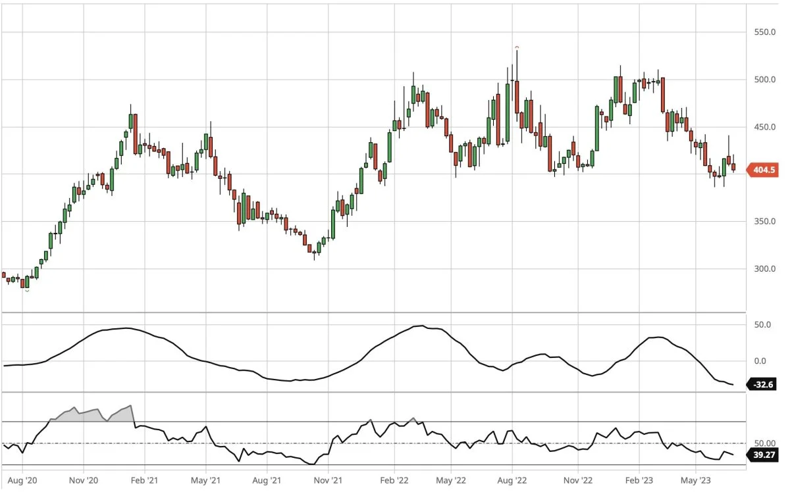Click the red high marker above the Aug '22 peak
Viewport: 790px width, 498px height.
tap(517, 47)
